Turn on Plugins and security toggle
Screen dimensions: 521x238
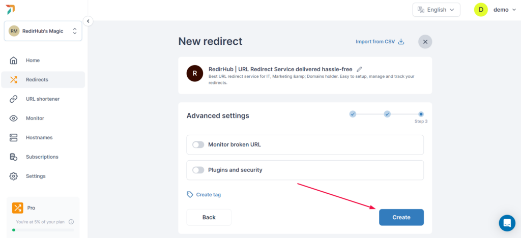point(198,170)
